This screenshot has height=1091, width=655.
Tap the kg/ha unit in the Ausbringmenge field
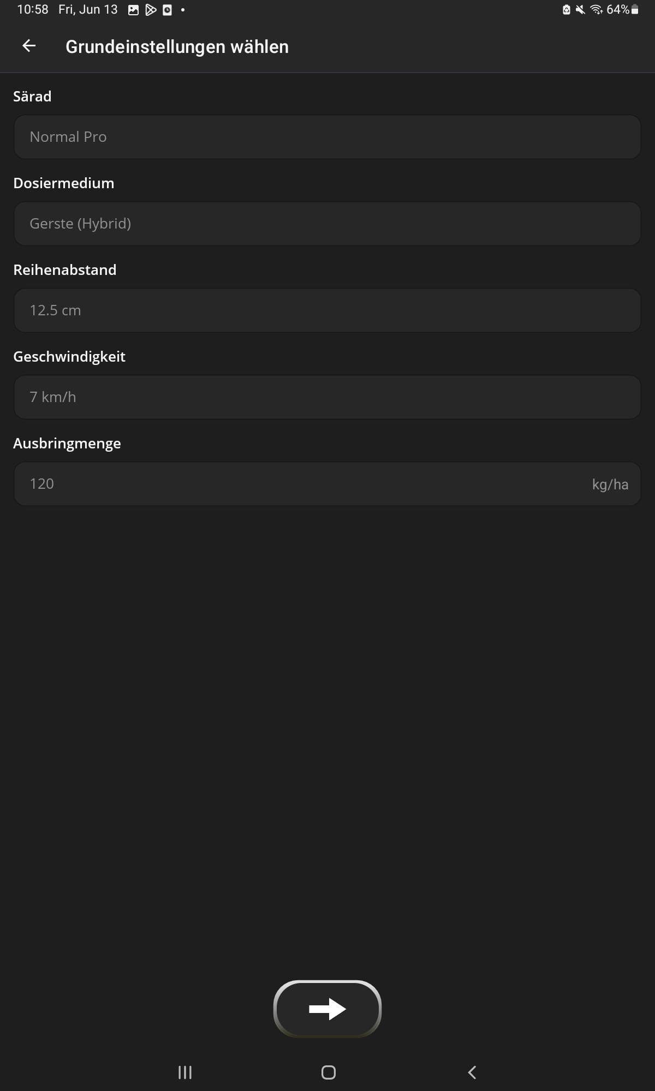coord(610,484)
